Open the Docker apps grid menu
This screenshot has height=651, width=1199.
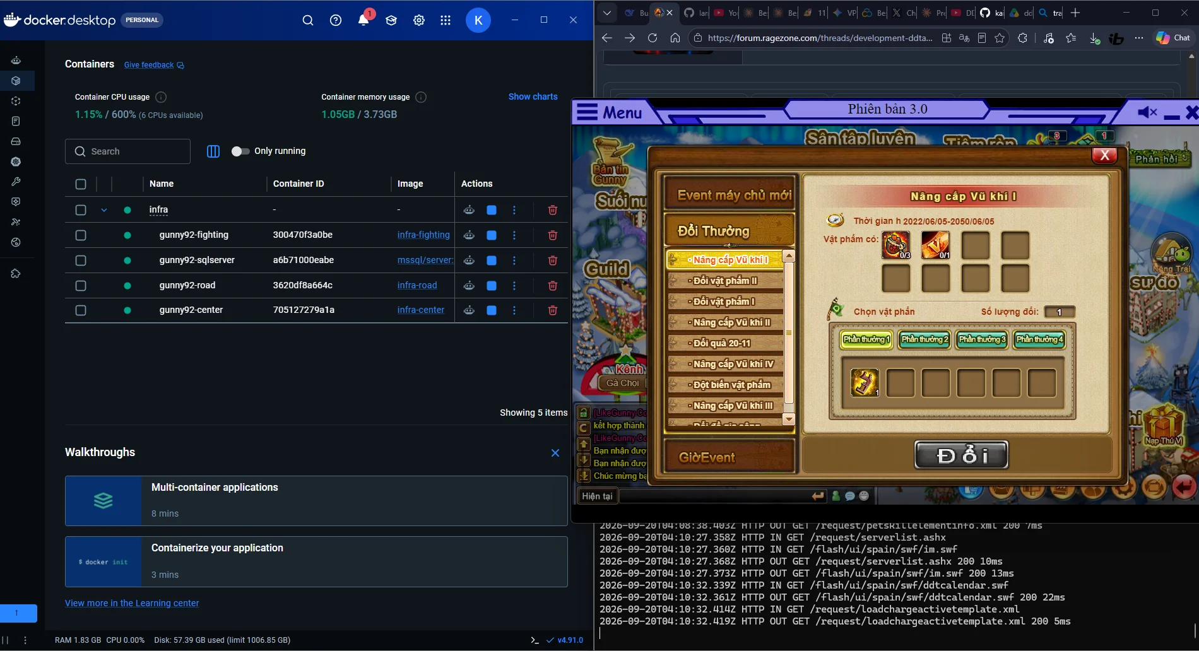(x=446, y=20)
